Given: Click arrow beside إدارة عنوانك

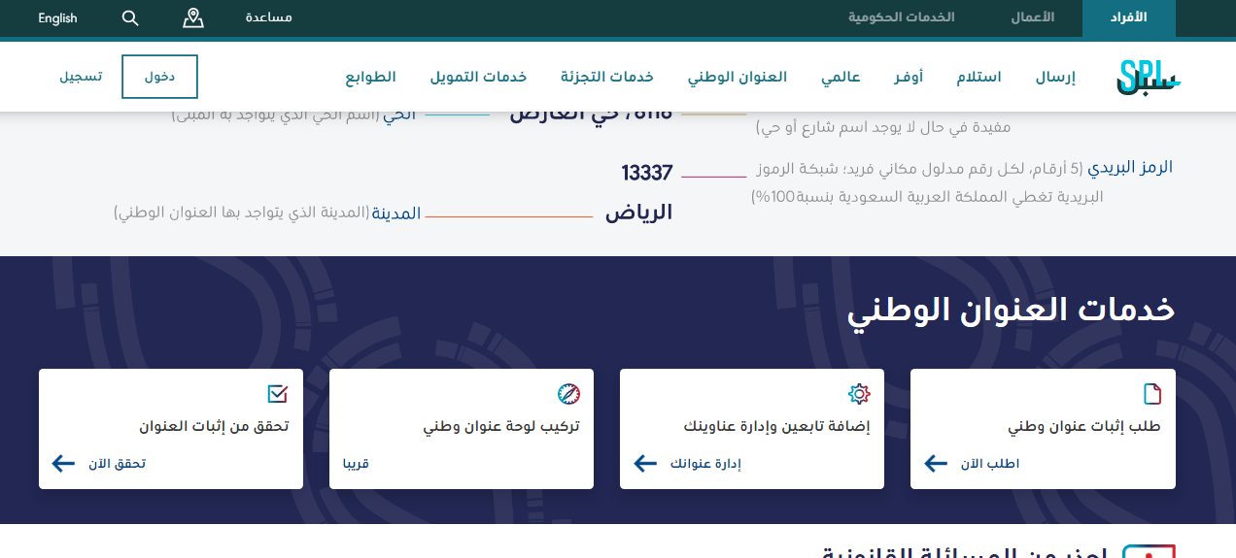Looking at the screenshot, I should (645, 463).
